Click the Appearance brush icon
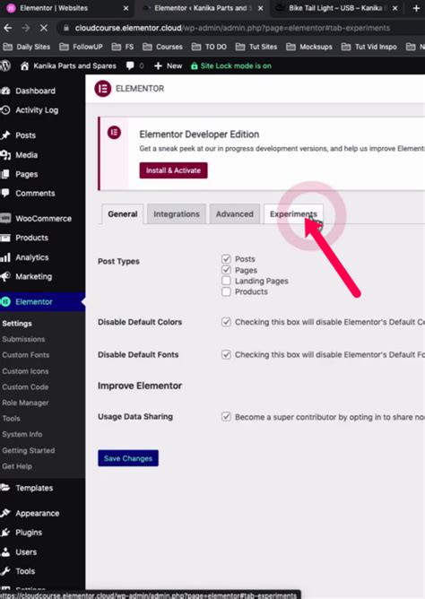The height and width of the screenshot is (599, 425). tap(5, 513)
